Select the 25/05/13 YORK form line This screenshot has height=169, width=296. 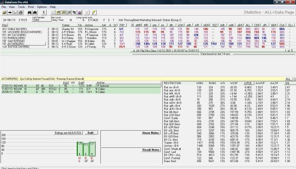click(x=81, y=92)
